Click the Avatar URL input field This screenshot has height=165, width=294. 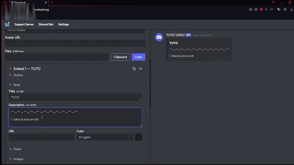click(75, 44)
